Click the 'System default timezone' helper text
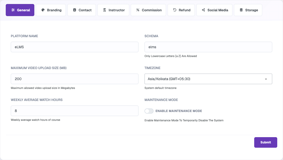This screenshot has height=160, width=283. click(x=161, y=88)
